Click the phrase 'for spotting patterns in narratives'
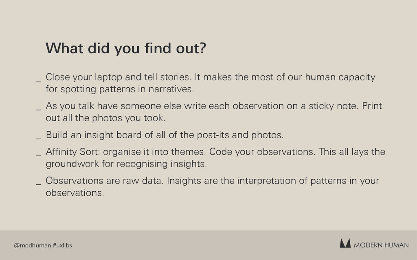The width and height of the screenshot is (417, 260). pos(120,89)
